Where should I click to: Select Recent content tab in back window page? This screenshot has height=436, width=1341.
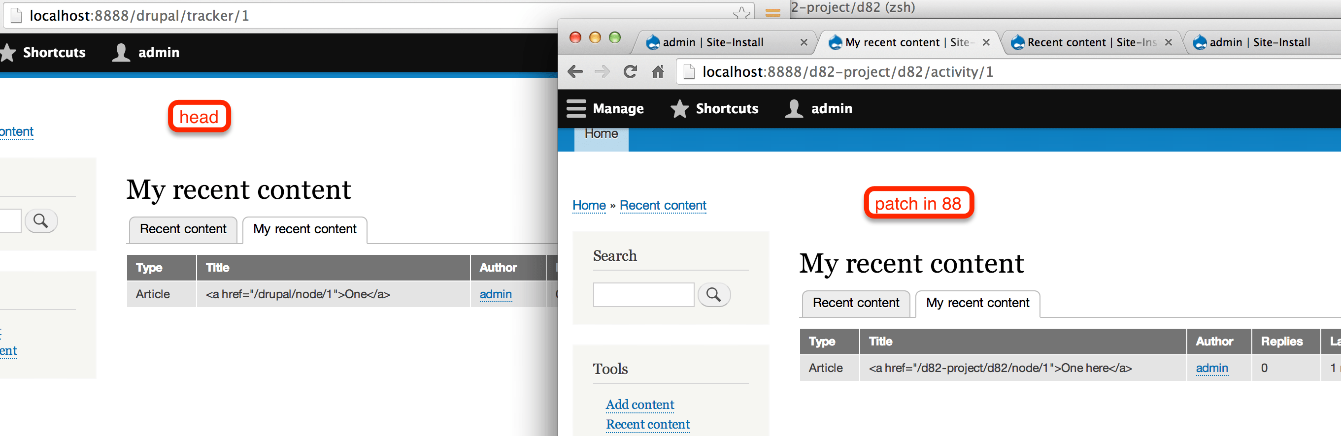[x=183, y=229]
